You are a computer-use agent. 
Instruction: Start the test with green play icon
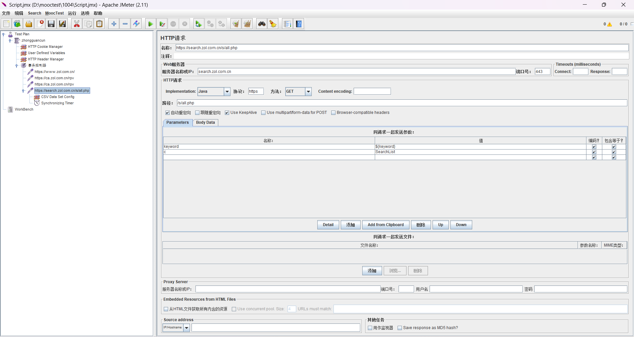[150, 24]
